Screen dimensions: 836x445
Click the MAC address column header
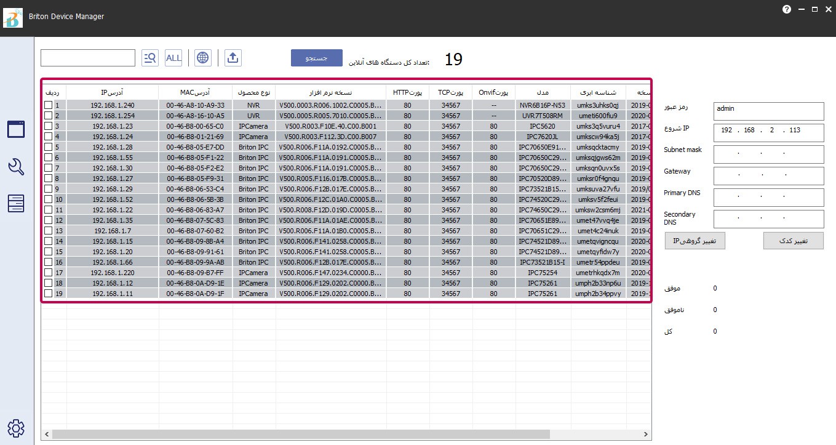pos(195,92)
